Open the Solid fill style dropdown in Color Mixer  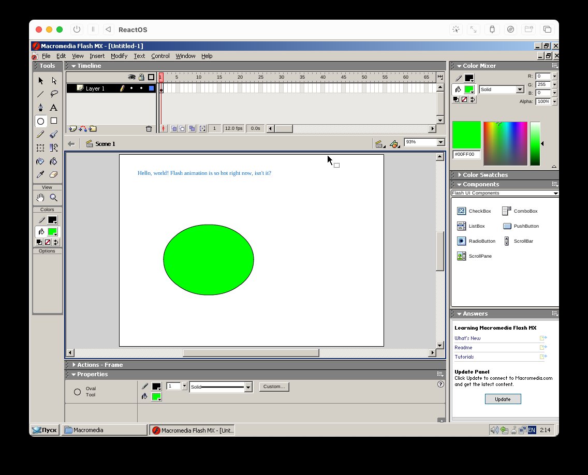(520, 89)
